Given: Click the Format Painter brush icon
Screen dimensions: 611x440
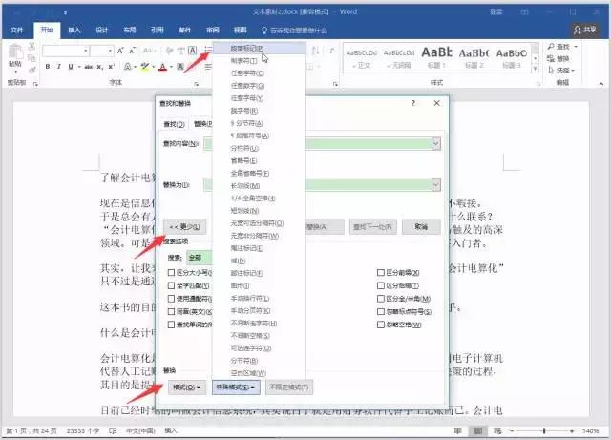Looking at the screenshot, I should 32,70.
